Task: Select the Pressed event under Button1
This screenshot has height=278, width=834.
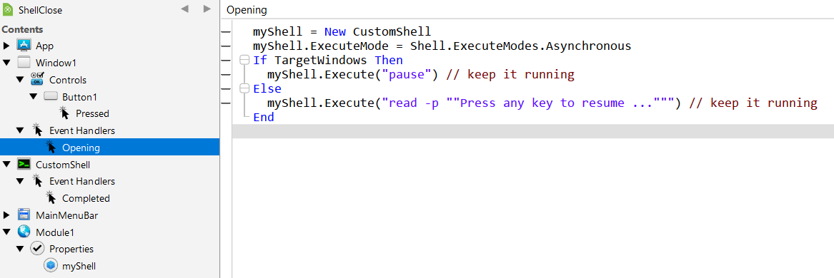Action: tap(93, 113)
